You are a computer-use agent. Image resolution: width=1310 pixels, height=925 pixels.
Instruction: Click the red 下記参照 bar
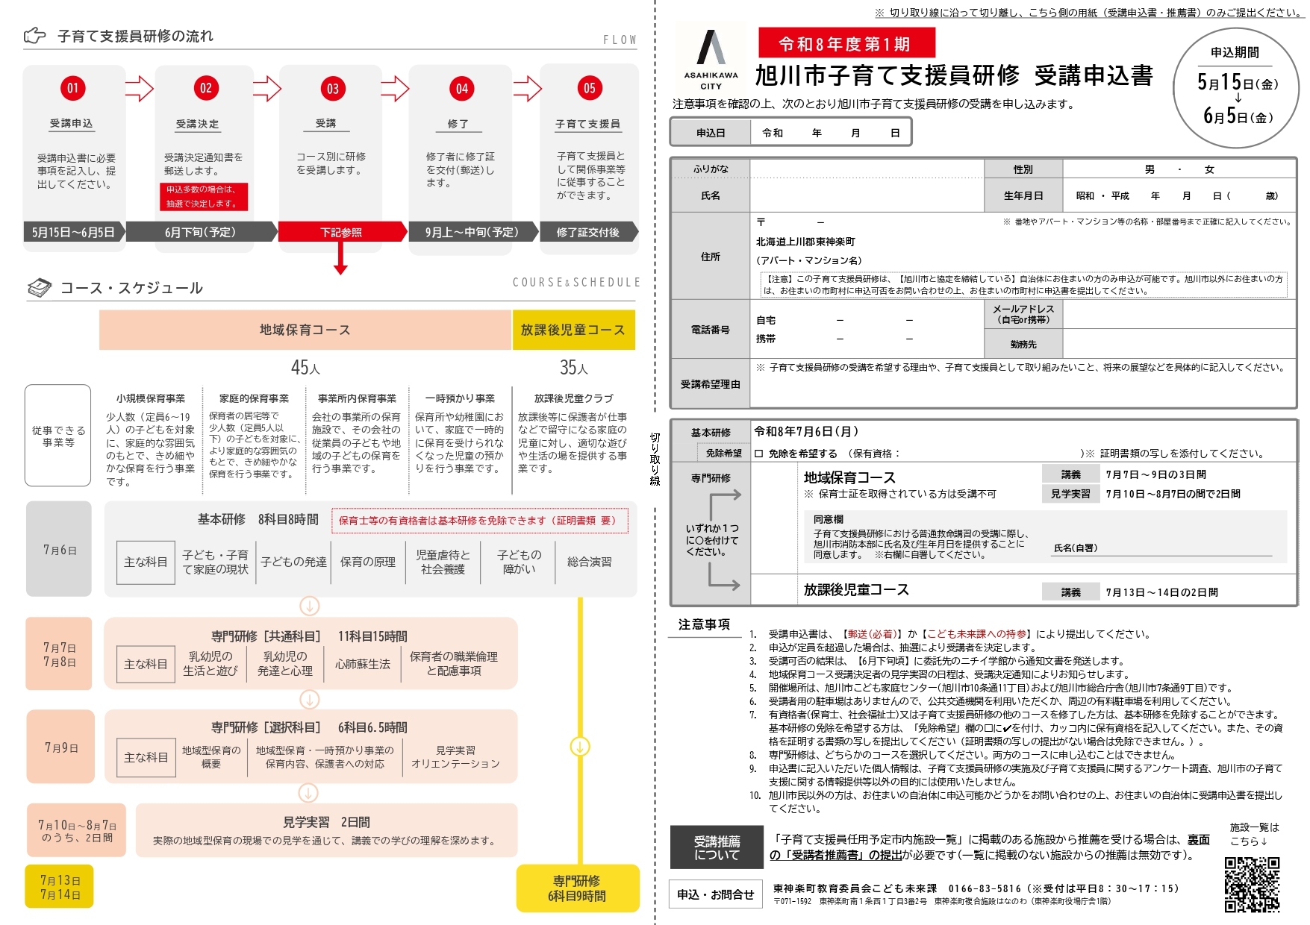pos(341,232)
